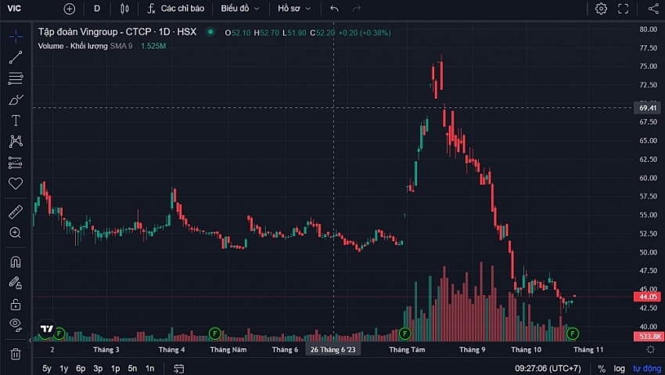The height and width of the screenshot is (375, 665).
Task: Select the brush drawing tool
Action: coord(16,99)
